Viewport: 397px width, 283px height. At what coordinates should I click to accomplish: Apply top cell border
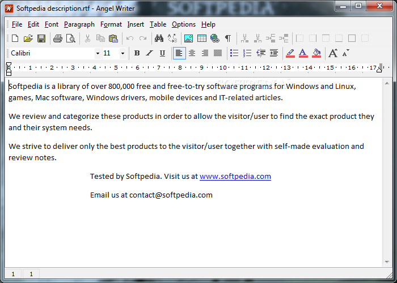326,38
